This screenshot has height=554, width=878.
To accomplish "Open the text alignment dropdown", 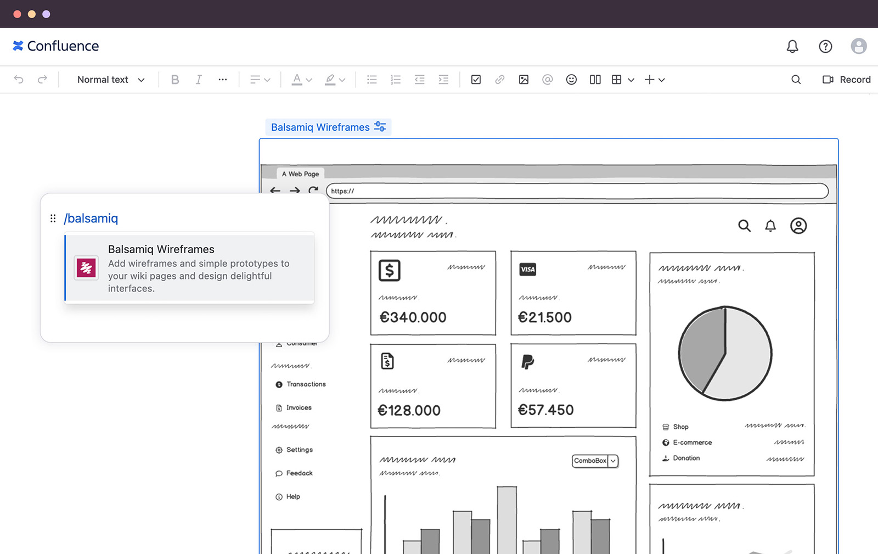I will 260,80.
